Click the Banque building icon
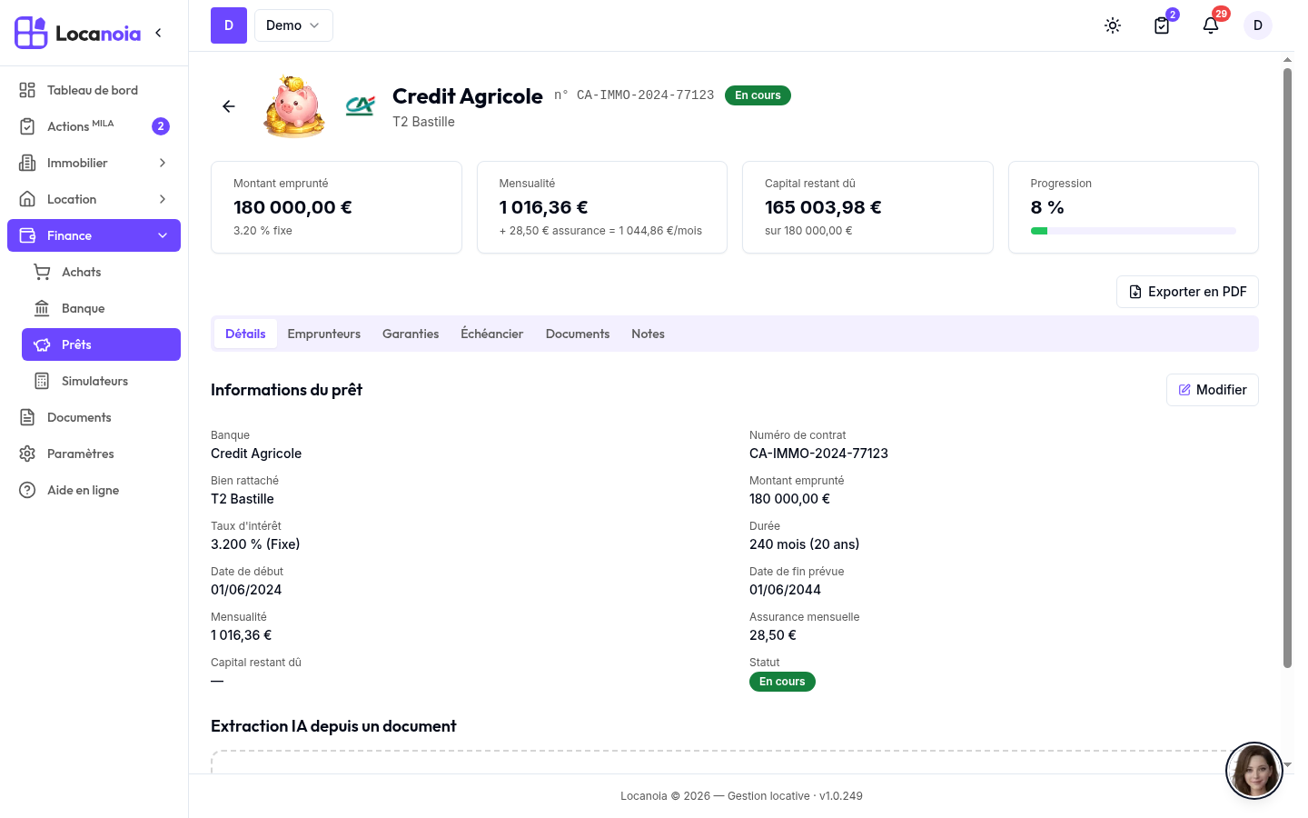Image resolution: width=1308 pixels, height=818 pixels. [42, 308]
